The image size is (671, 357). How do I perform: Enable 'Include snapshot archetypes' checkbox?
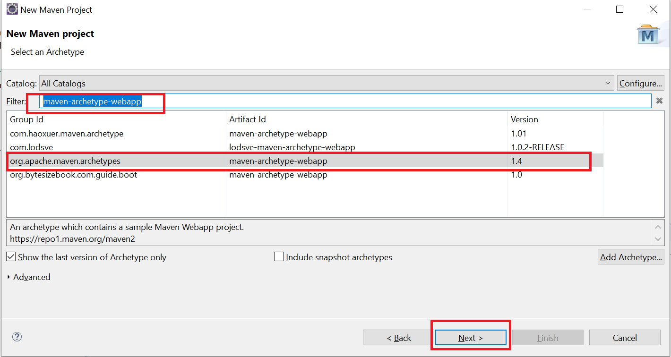[279, 257]
